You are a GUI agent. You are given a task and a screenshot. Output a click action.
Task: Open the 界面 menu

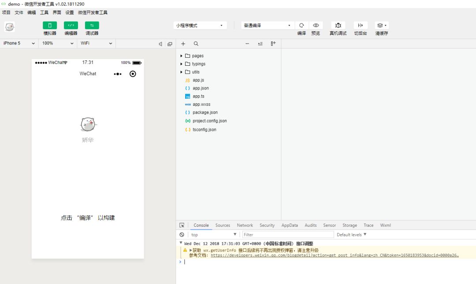[57, 12]
